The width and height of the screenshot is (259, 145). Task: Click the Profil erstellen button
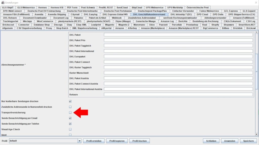(x=94, y=141)
